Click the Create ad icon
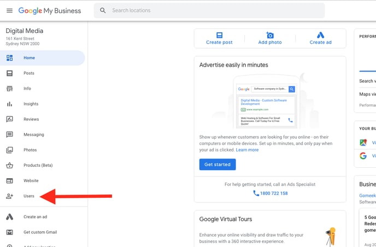 320,35
